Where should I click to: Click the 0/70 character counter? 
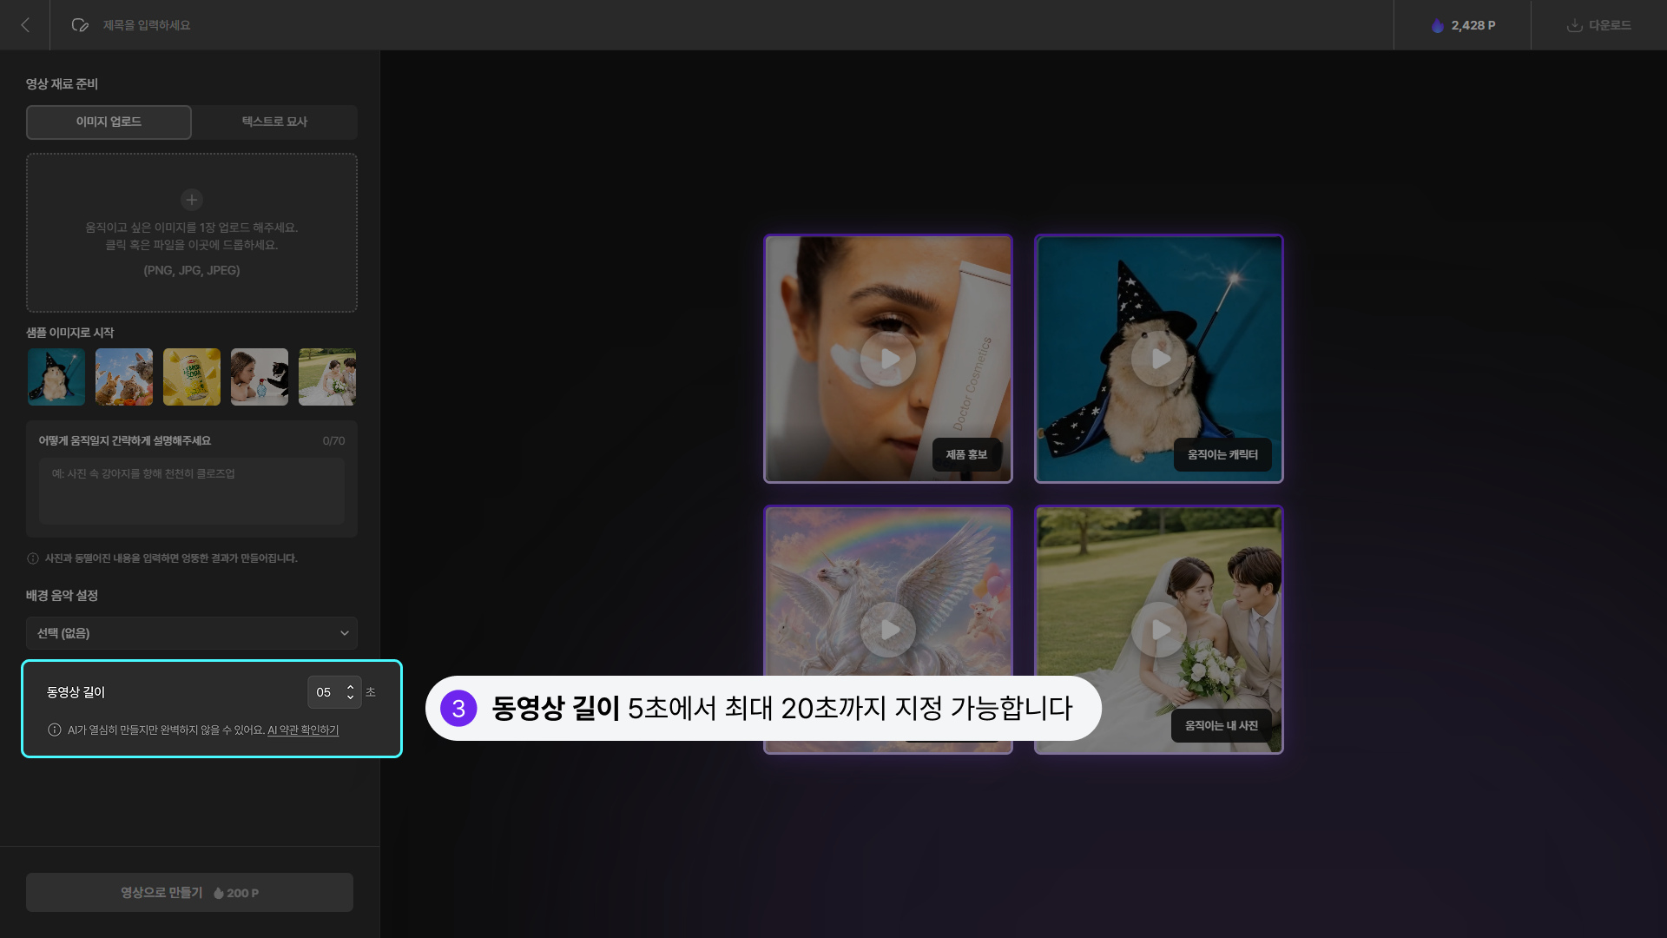333,441
